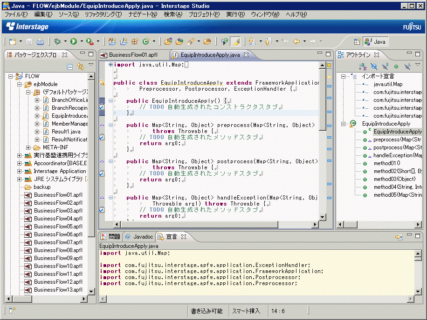Switch to the 問題 tab

click(110, 237)
